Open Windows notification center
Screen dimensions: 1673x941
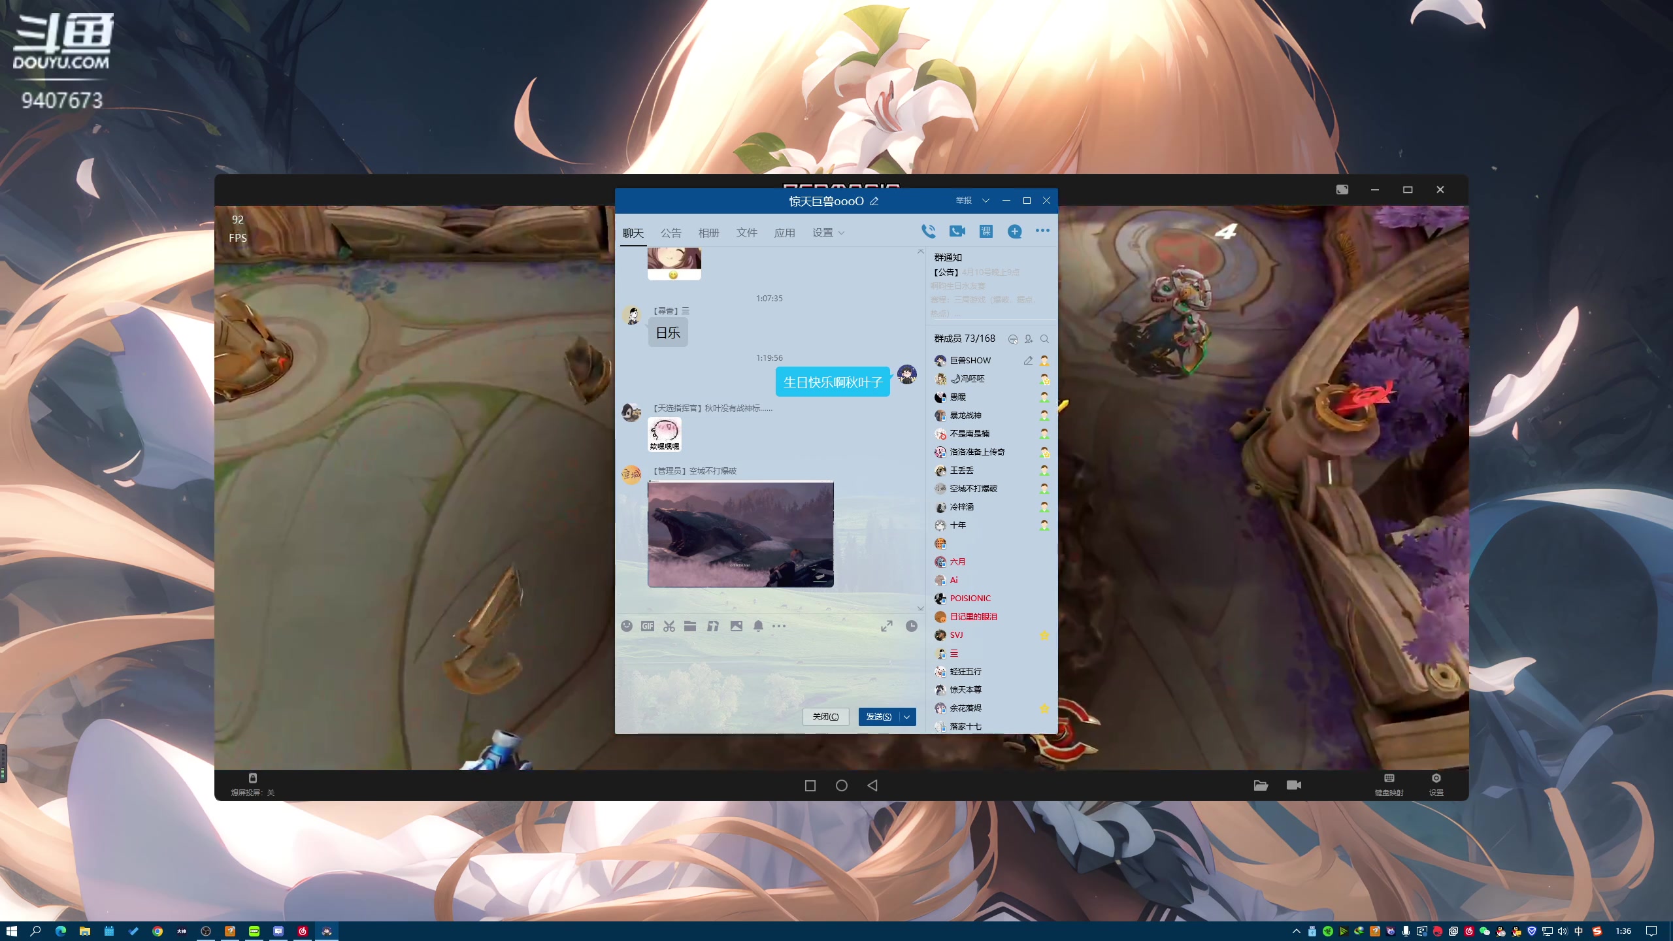coord(1651,931)
